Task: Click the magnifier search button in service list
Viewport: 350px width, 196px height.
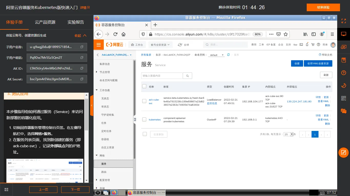Action: click(187, 76)
